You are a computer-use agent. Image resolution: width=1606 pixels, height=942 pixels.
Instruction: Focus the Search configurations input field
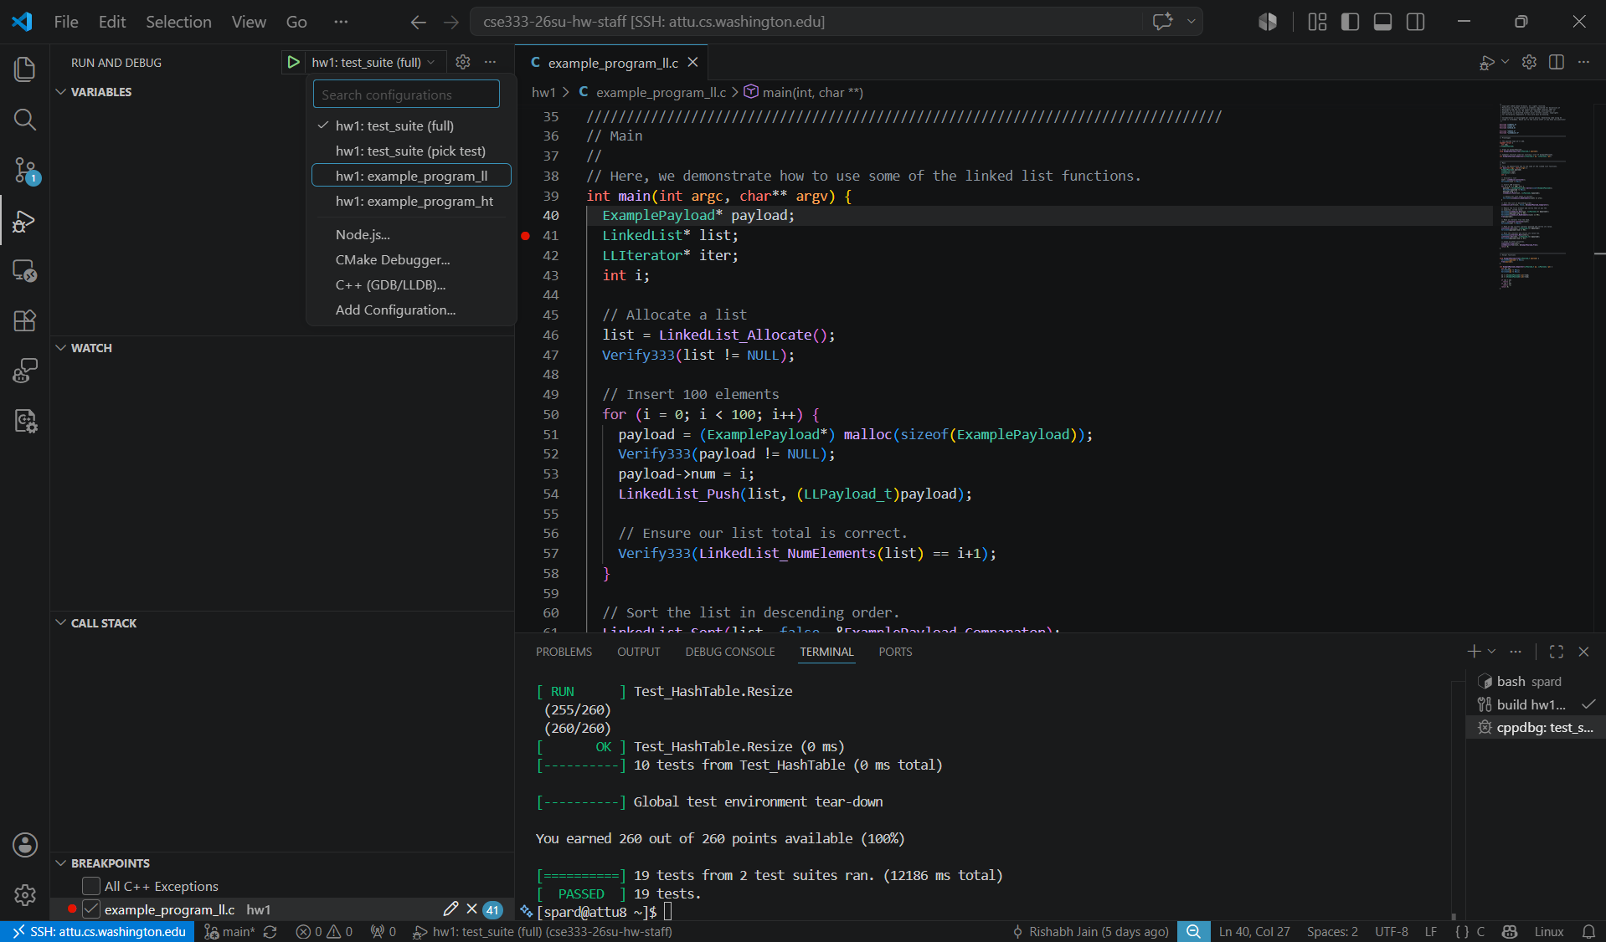(406, 95)
